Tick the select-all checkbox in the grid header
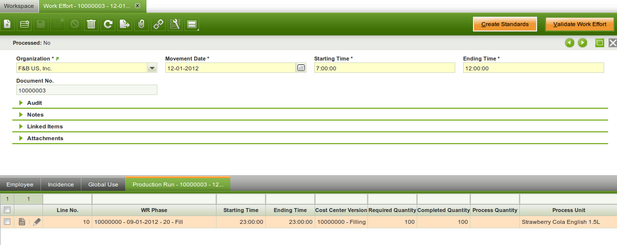This screenshot has width=617, height=245. (x=7, y=210)
